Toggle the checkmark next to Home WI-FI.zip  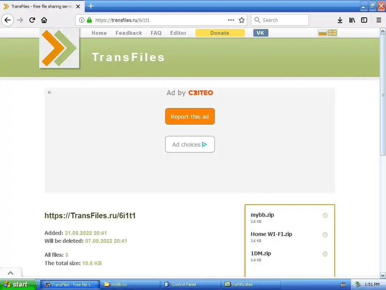tap(325, 234)
